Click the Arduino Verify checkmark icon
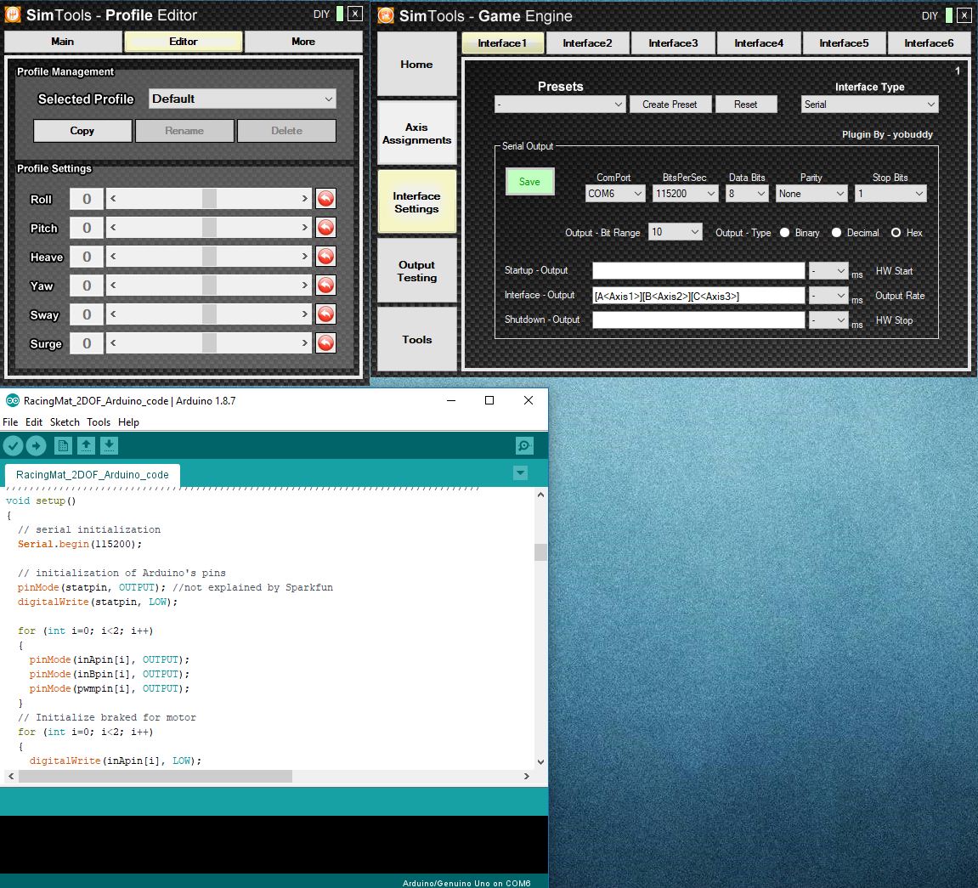Screen dimensions: 978x888 pos(13,445)
